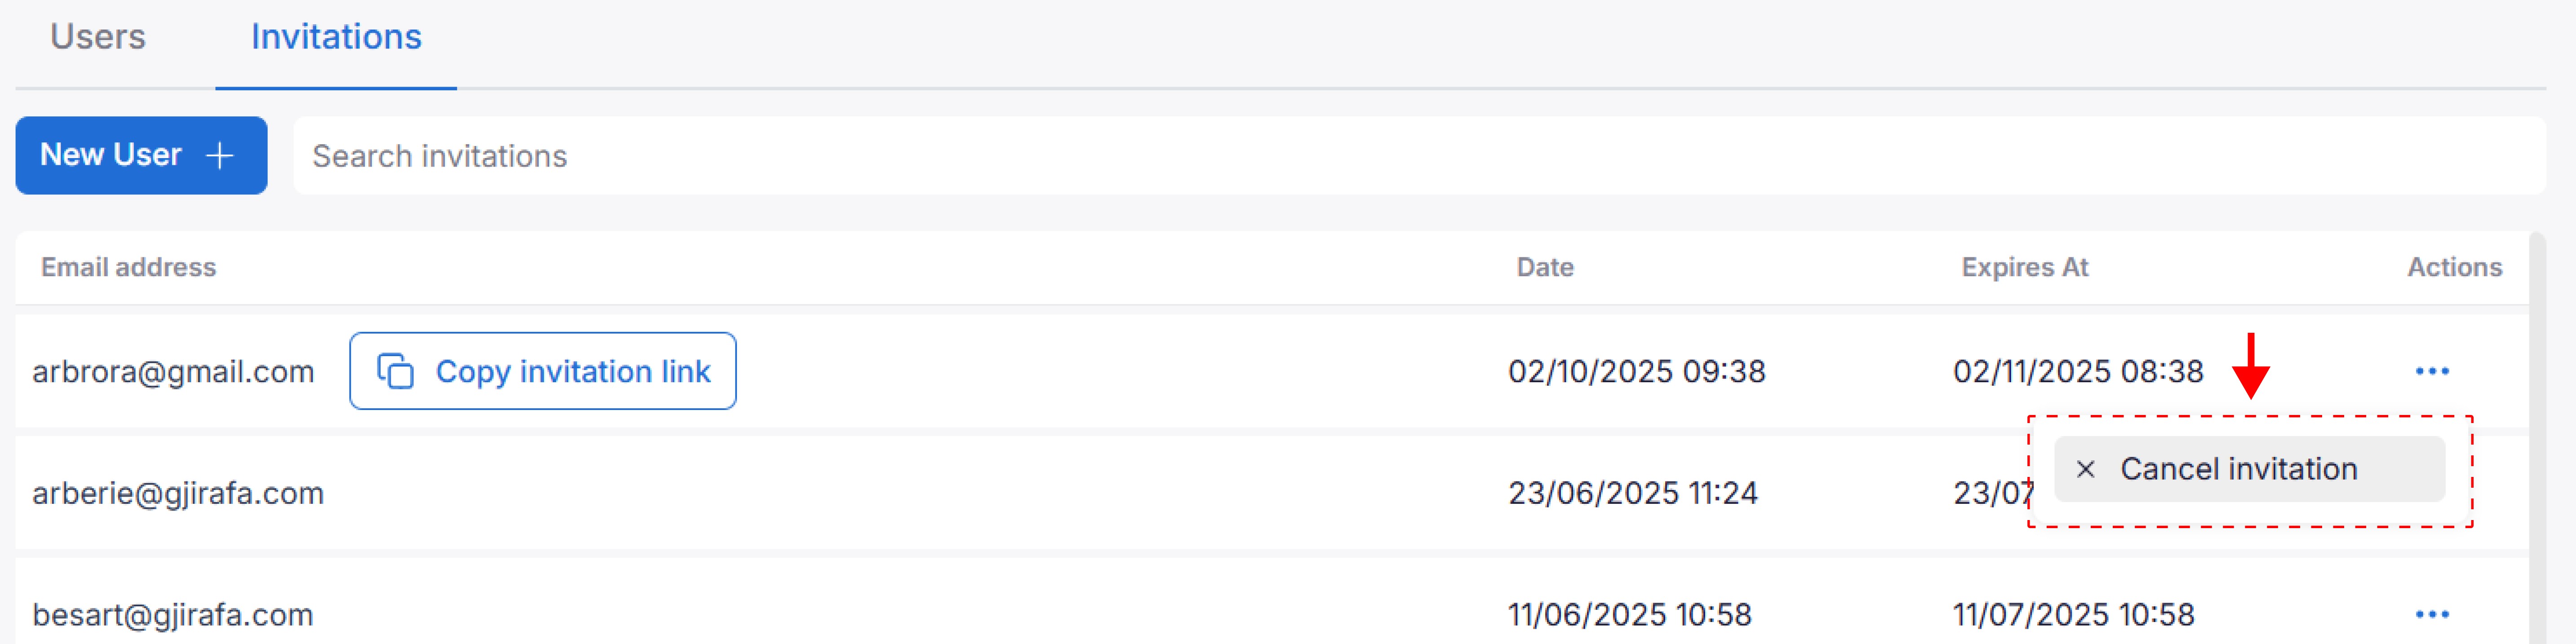2576x644 pixels.
Task: Click the Copy invitation link text
Action: pos(573,371)
